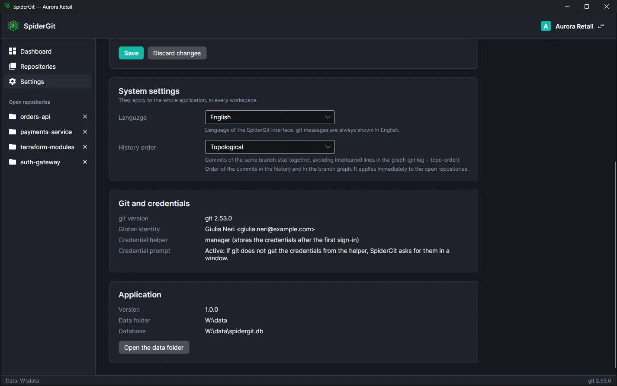The width and height of the screenshot is (617, 386).
Task: Click the Credential helper manager value
Action: tap(282, 240)
